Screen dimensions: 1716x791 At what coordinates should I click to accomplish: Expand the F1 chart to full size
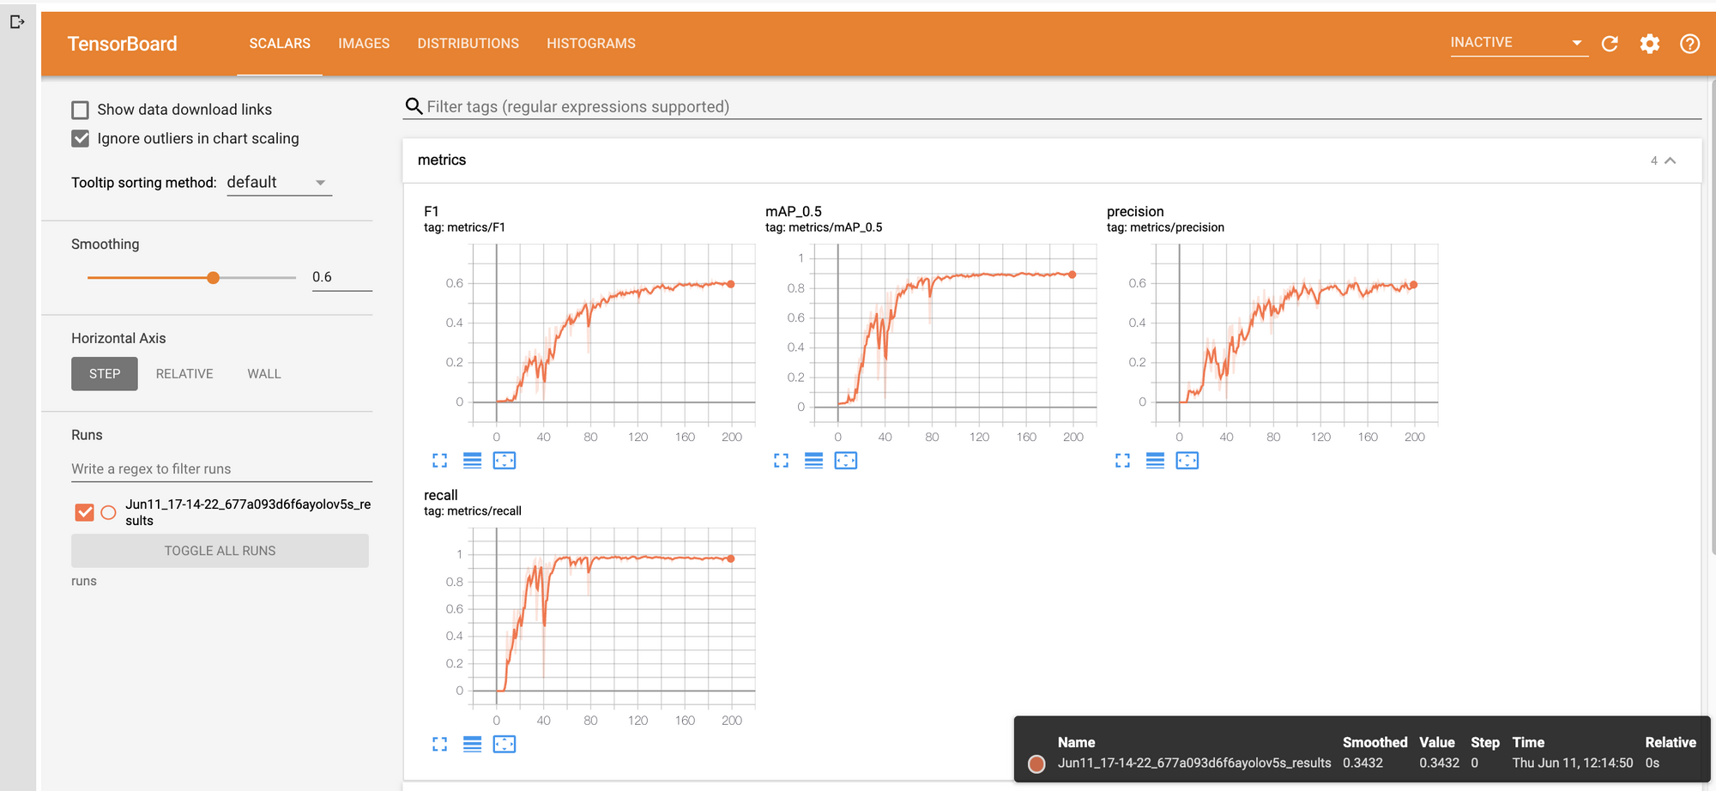coord(439,461)
